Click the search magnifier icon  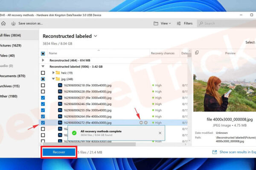(201, 23)
